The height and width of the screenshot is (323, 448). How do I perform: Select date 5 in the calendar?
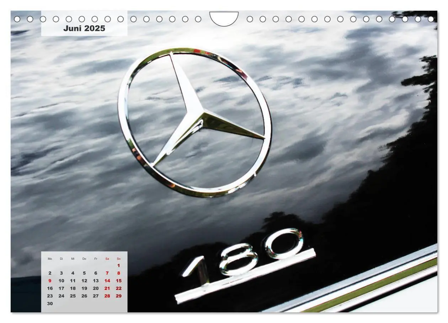(x=84, y=273)
